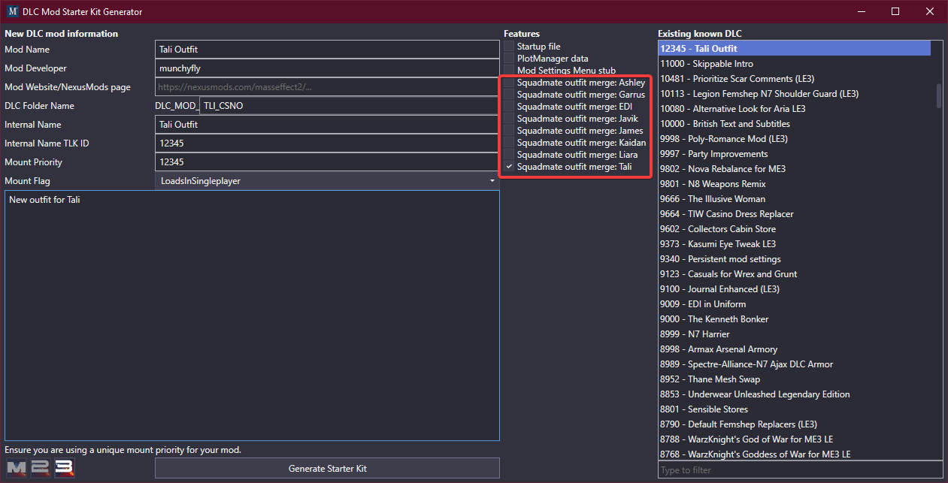This screenshot has width=948, height=483.
Task: Select 10113 - Legion Femshep N7 Shoulder Guard
Action: pyautogui.click(x=794, y=94)
